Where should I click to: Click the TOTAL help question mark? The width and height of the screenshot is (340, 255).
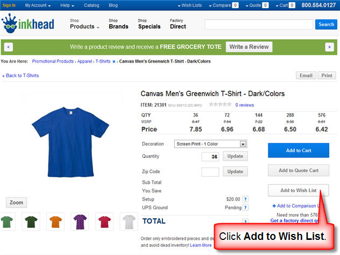[x=245, y=222]
